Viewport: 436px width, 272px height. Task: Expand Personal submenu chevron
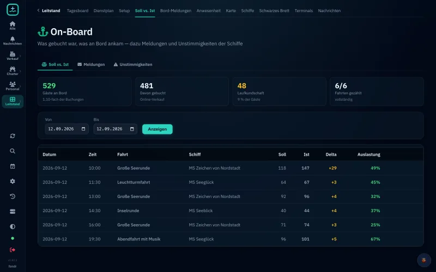pyautogui.click(x=20, y=86)
